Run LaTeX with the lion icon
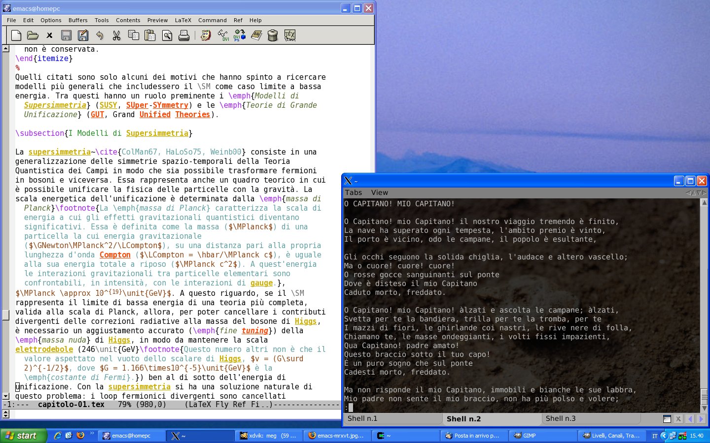Viewport: 710px width, 443px height. click(x=206, y=35)
